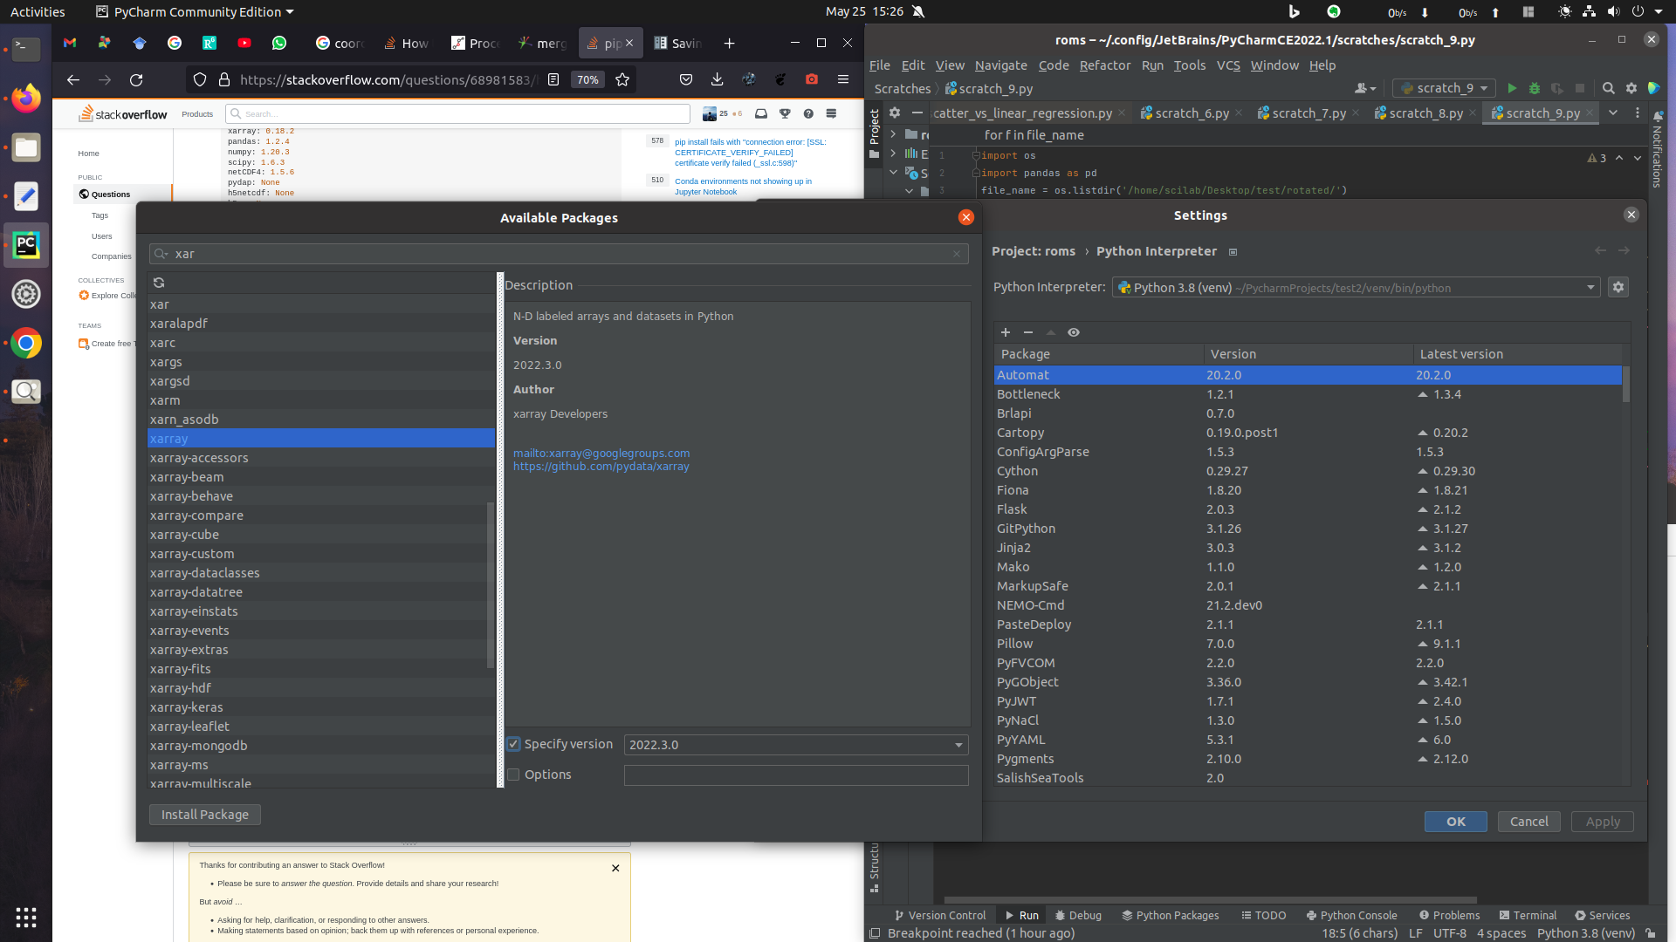
Task: Click the green Run button in toolbar
Action: pos(1512,88)
